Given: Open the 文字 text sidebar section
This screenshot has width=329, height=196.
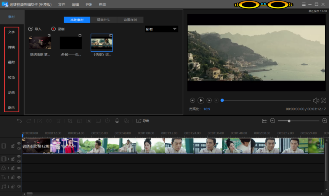Looking at the screenshot, I should coord(11,32).
